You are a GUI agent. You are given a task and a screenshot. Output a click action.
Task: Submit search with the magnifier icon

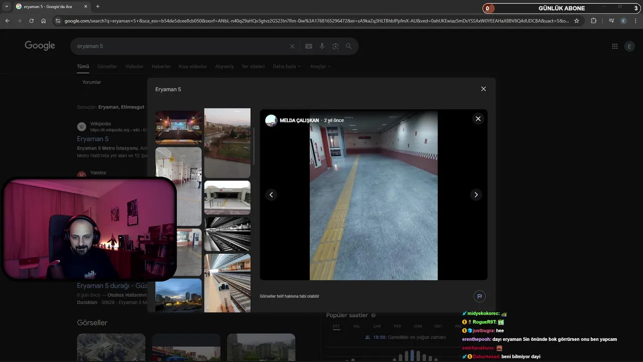(349, 46)
